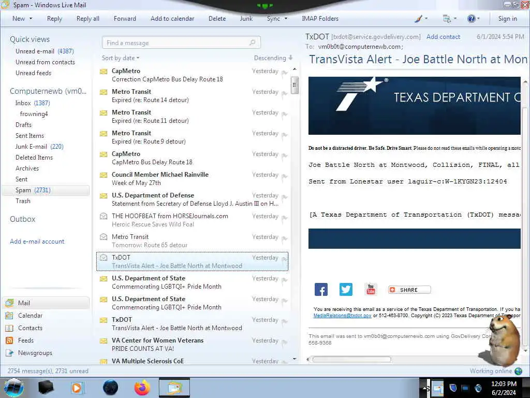Image resolution: width=530 pixels, height=398 pixels.
Task: Click the Add contact link
Action: 443,37
